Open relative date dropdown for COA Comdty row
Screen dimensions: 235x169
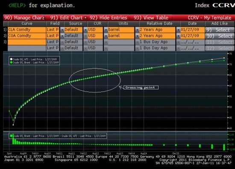click(x=137, y=36)
